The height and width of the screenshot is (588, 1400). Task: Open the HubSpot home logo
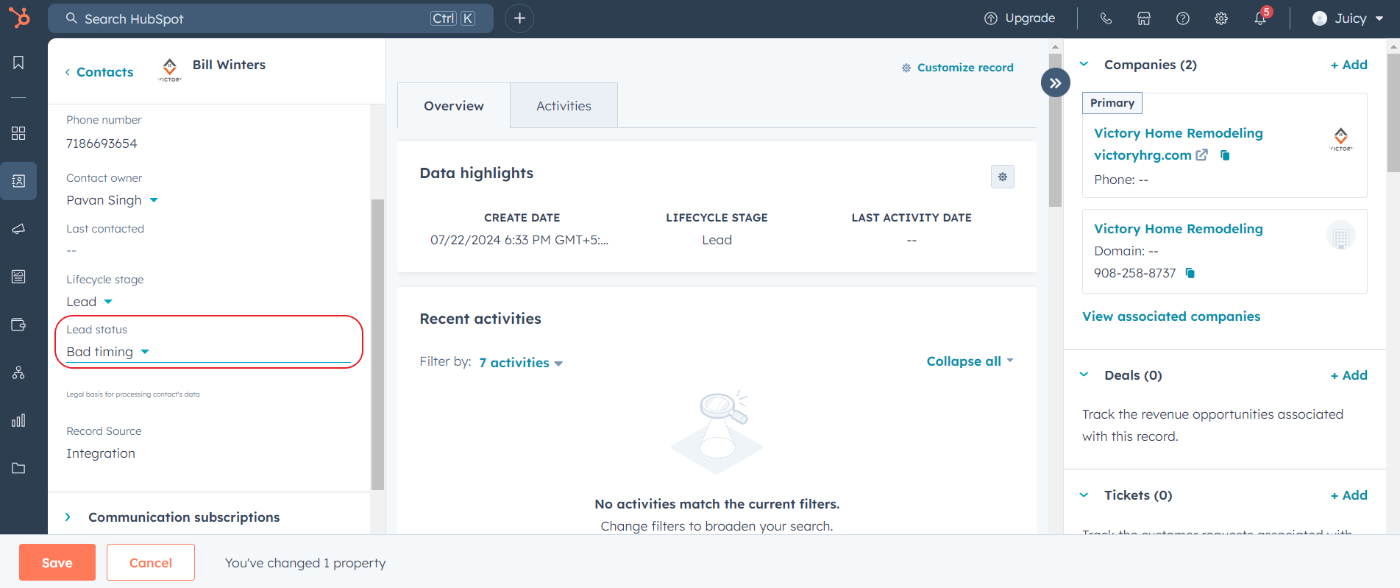[x=20, y=18]
